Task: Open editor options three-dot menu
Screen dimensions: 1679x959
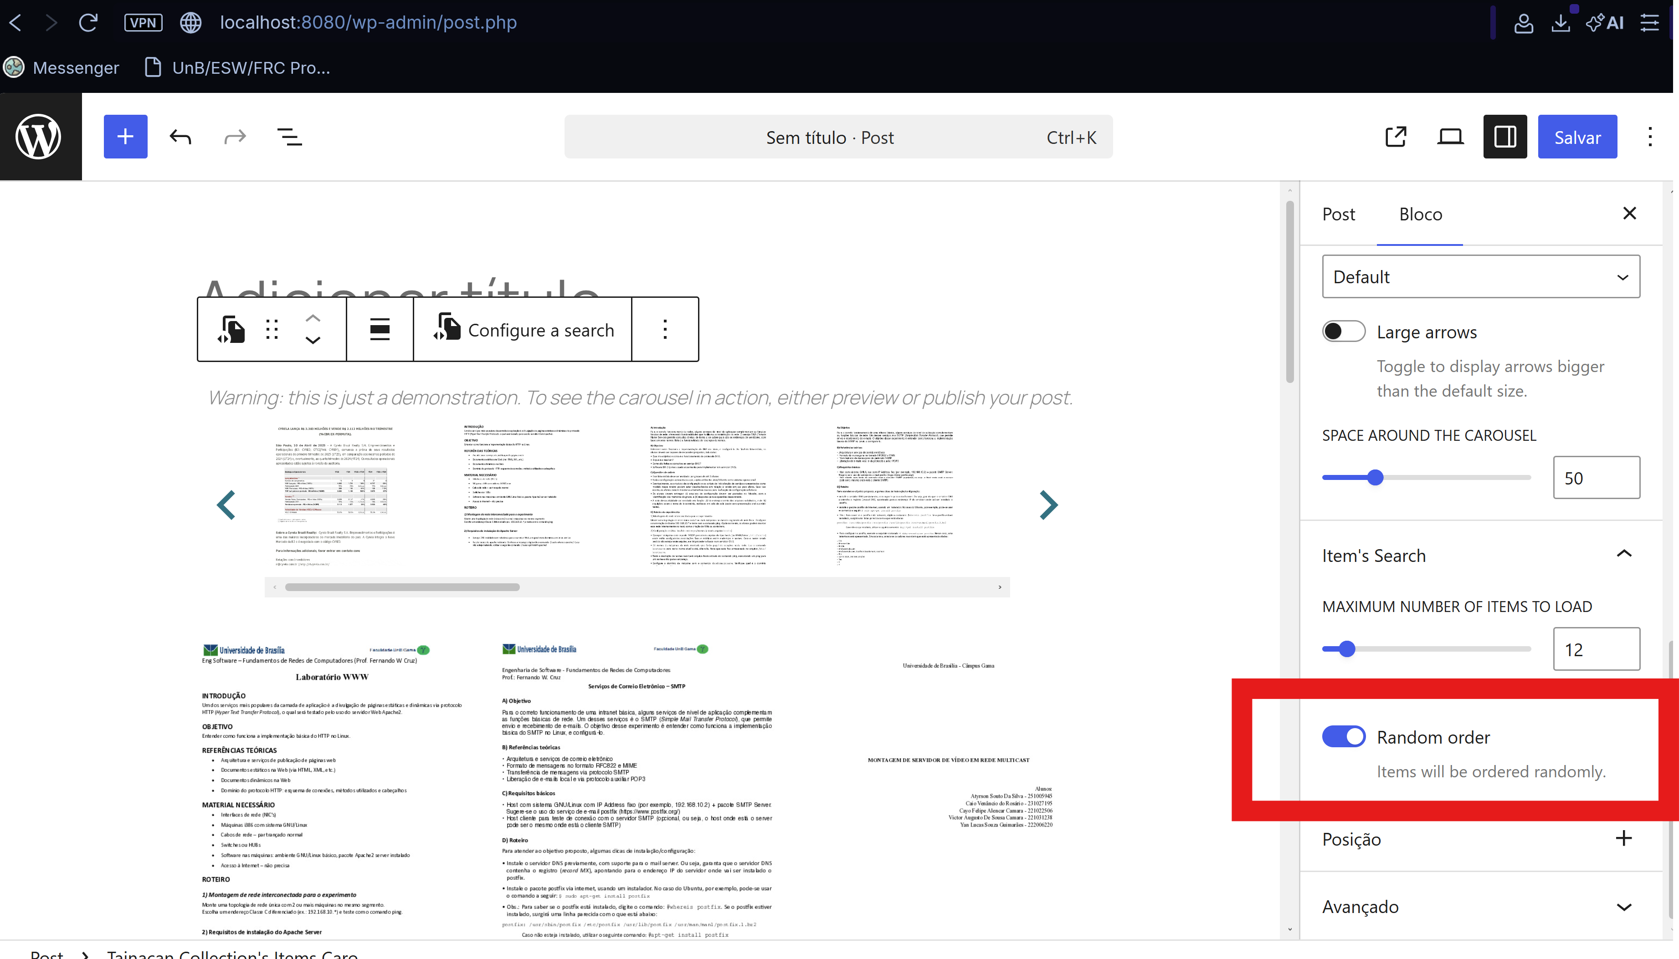Action: click(1649, 136)
